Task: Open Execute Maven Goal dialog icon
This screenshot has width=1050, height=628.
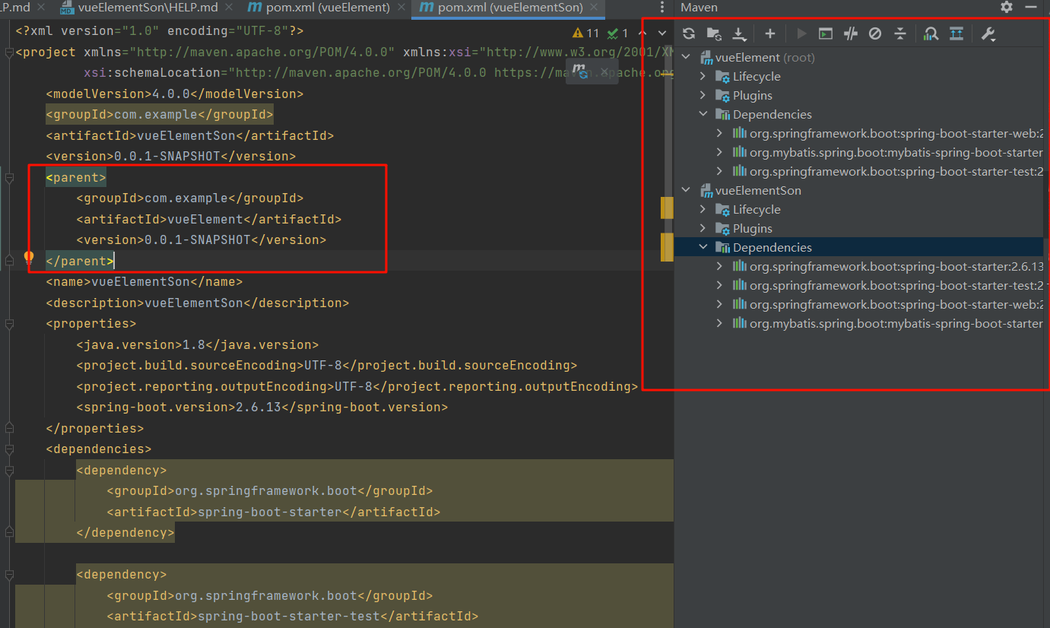Action: tap(826, 33)
